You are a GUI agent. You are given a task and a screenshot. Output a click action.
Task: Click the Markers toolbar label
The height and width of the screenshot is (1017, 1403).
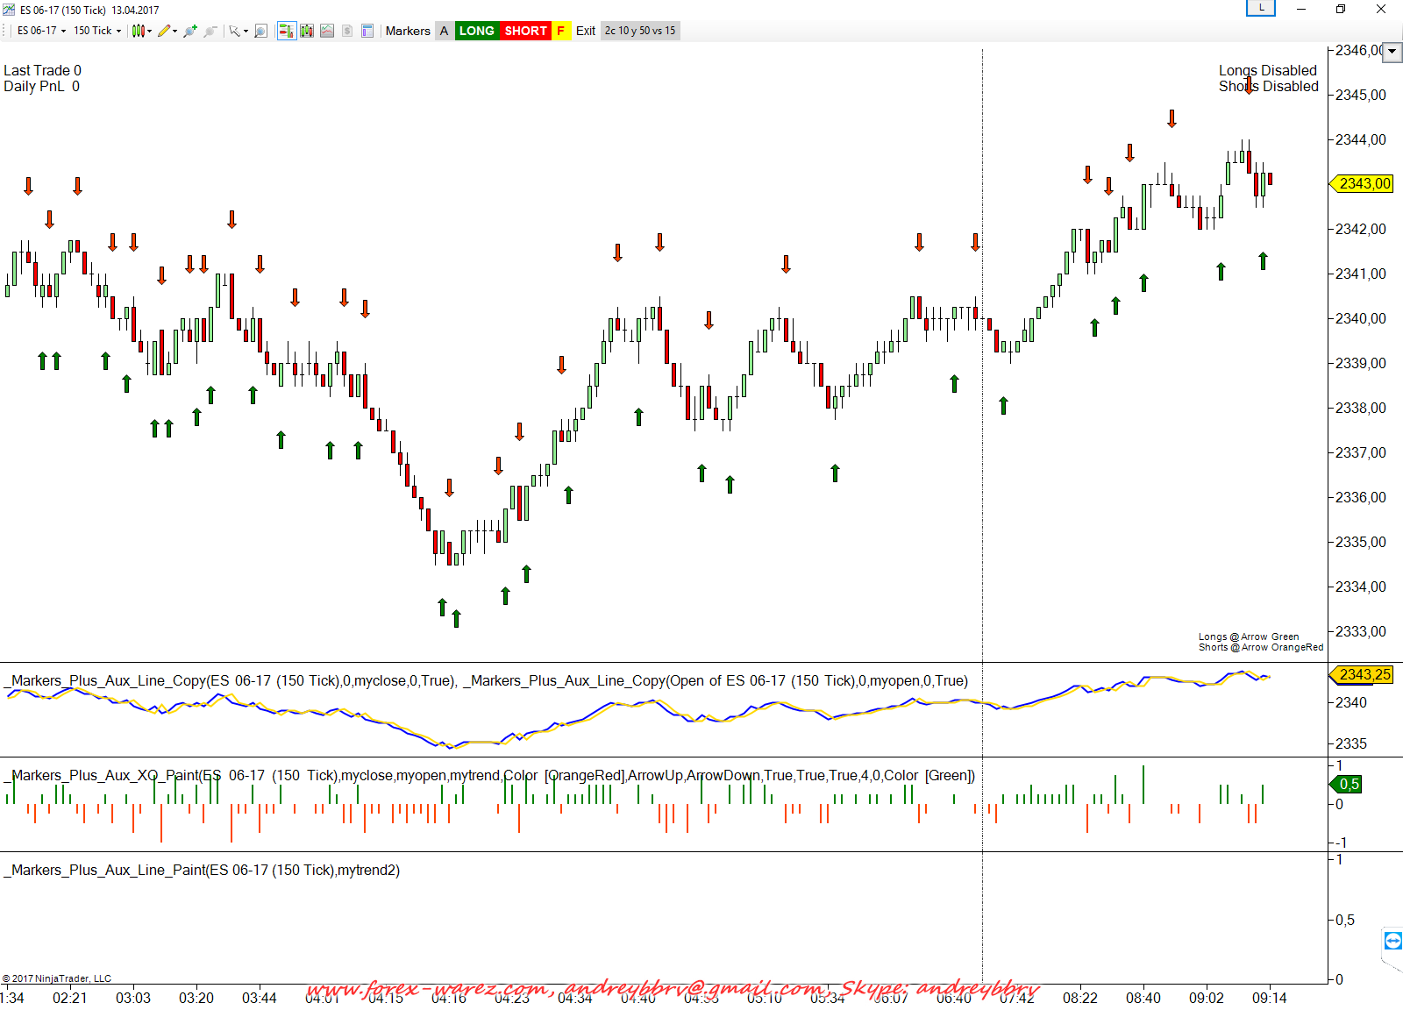click(408, 31)
